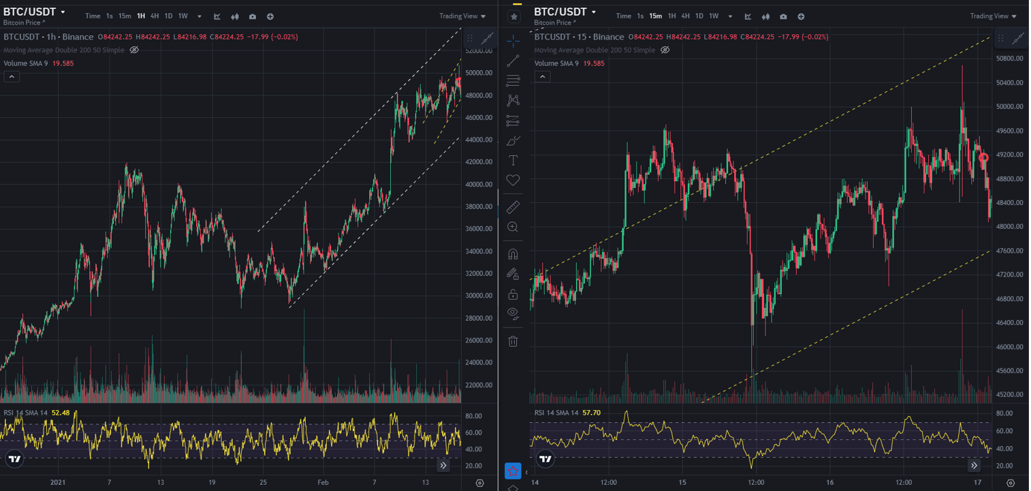
Task: Select the trend line drawing tool
Action: pos(513,61)
